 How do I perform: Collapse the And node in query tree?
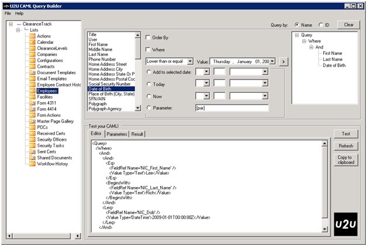pyautogui.click(x=311, y=47)
